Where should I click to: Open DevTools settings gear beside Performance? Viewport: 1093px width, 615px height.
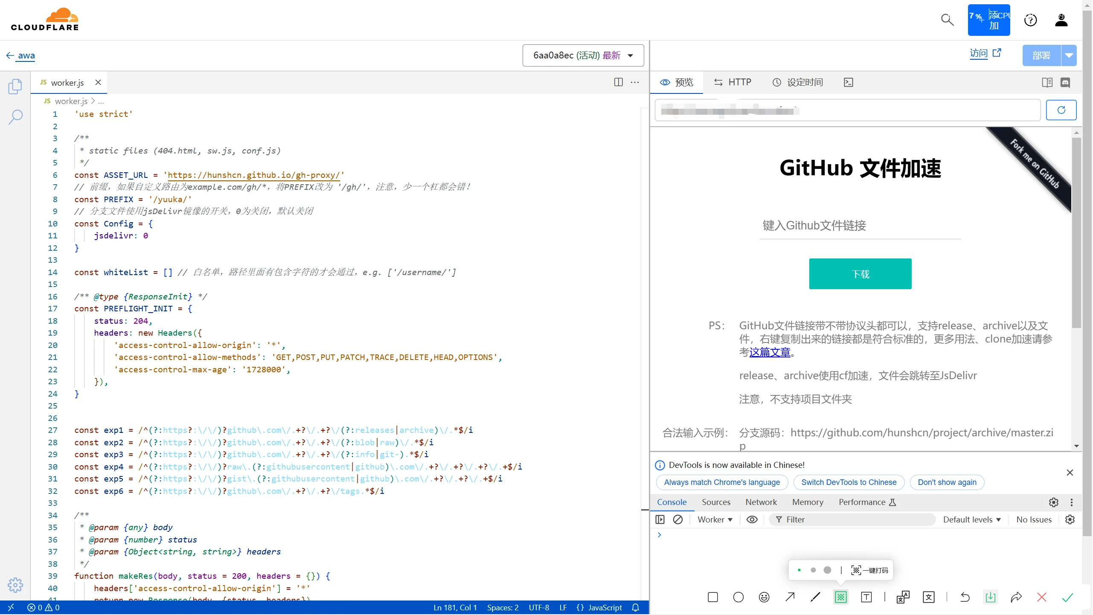click(1054, 502)
